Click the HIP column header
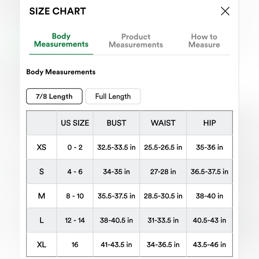Screen dimensions: 259x259 [x=209, y=123]
